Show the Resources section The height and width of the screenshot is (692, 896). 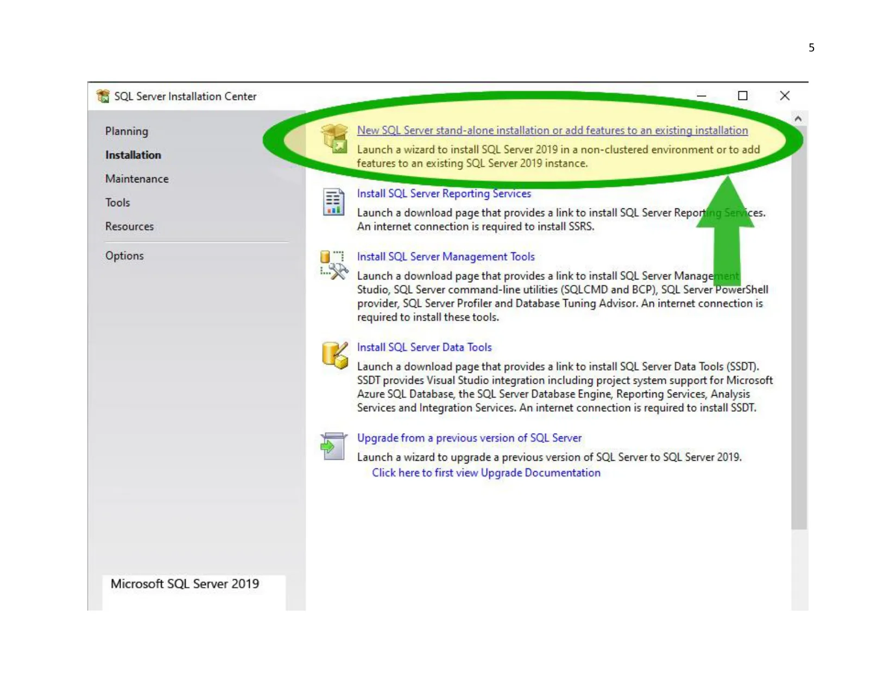tap(129, 227)
